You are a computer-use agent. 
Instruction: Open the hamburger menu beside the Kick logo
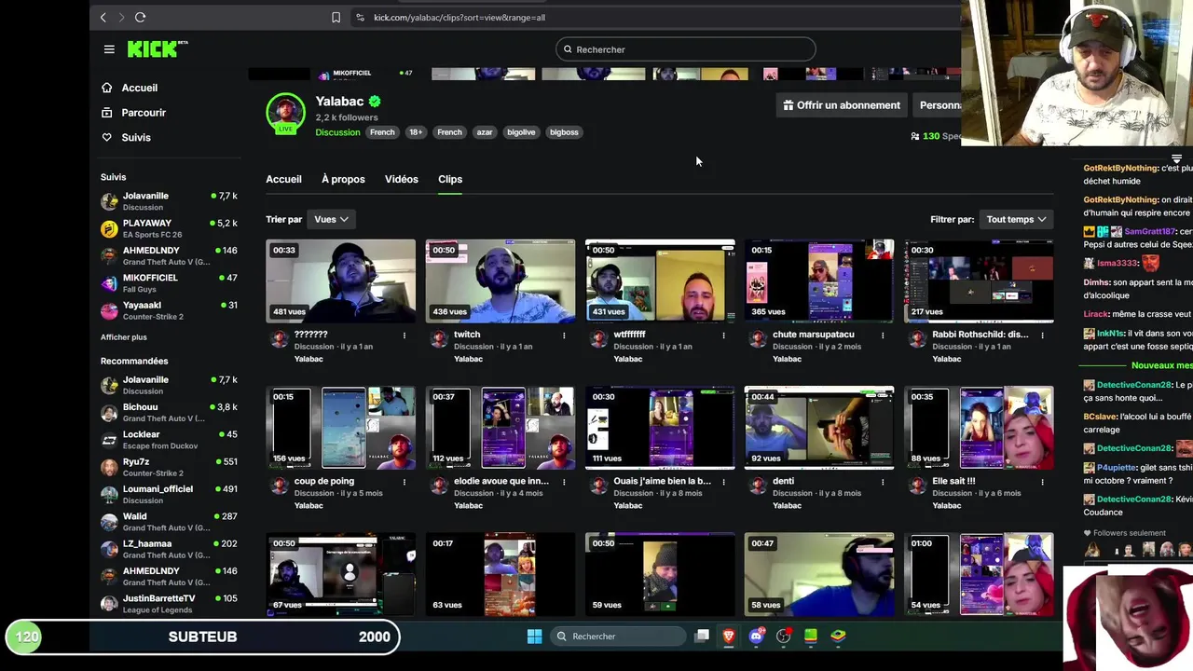[109, 49]
